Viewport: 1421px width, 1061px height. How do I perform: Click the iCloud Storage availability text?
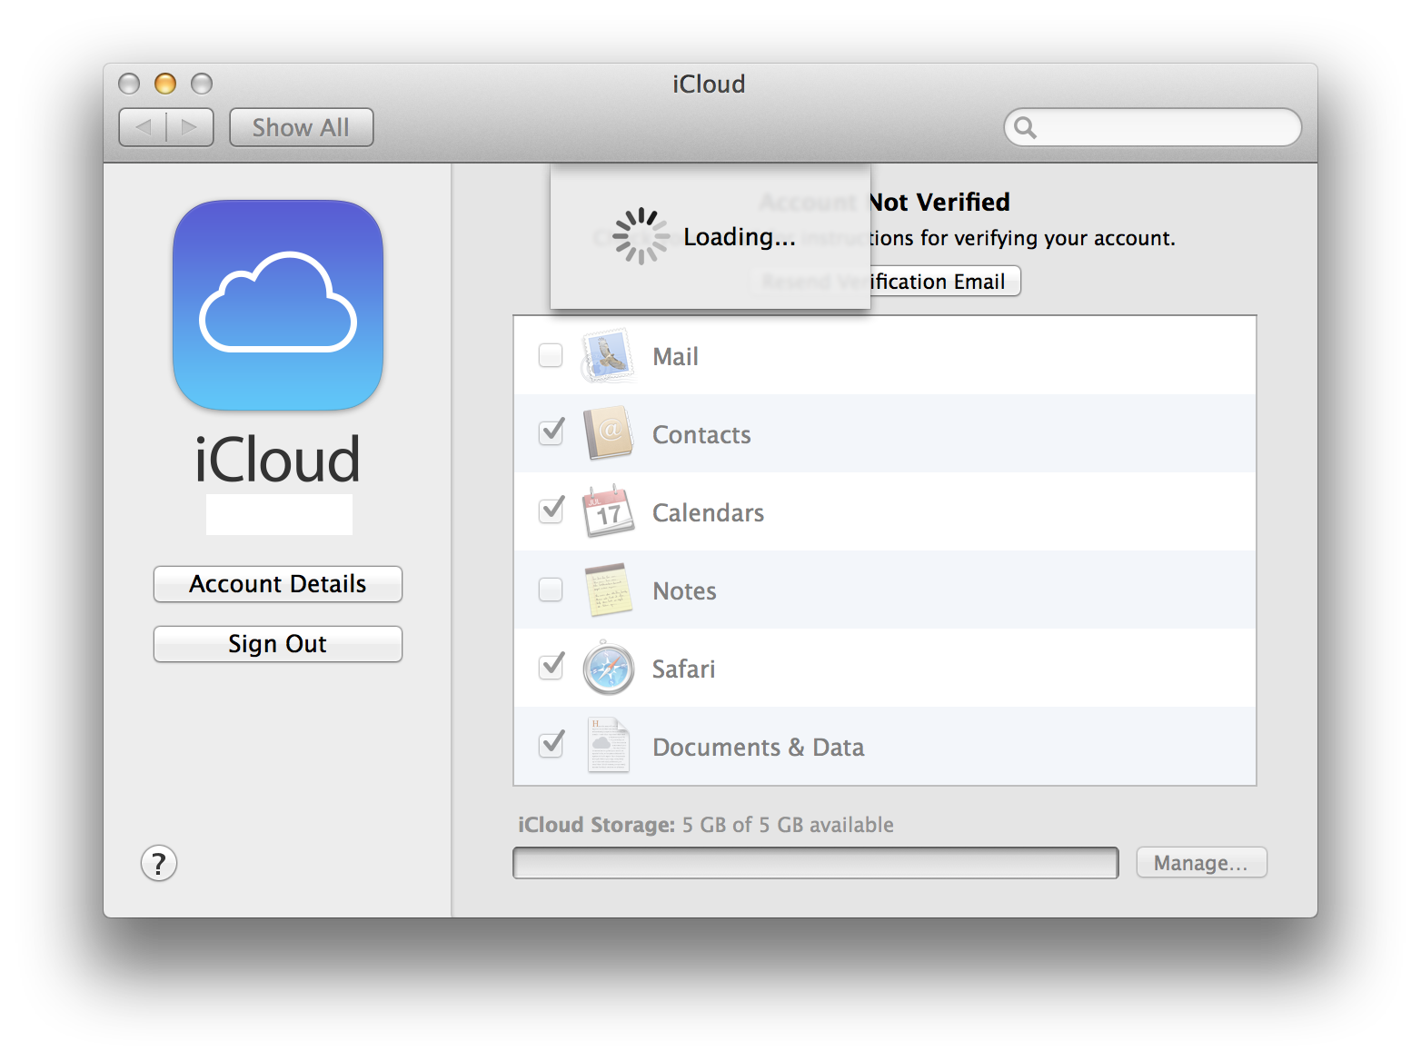click(706, 825)
